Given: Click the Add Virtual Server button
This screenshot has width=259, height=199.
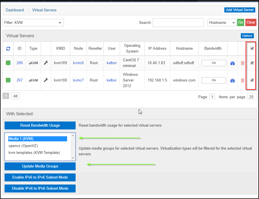Looking at the screenshot, I should pos(240,10).
